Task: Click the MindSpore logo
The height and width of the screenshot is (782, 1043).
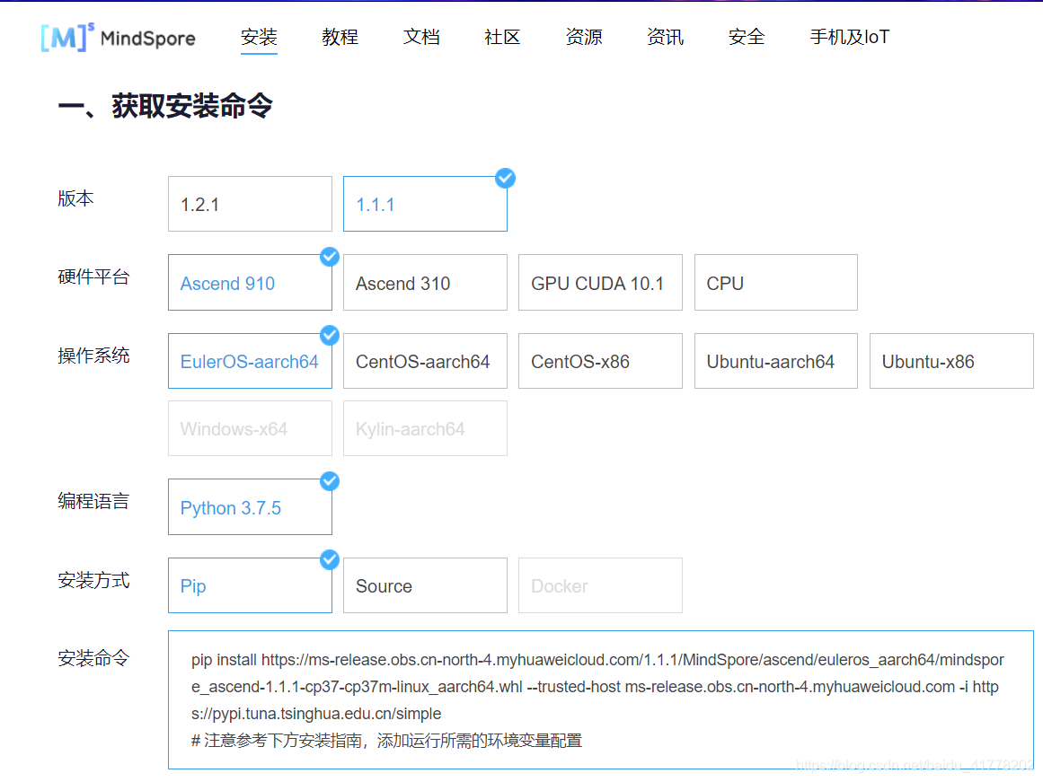Action: pyautogui.click(x=118, y=37)
